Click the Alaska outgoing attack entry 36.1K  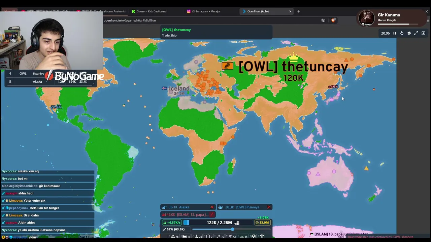pos(188,207)
